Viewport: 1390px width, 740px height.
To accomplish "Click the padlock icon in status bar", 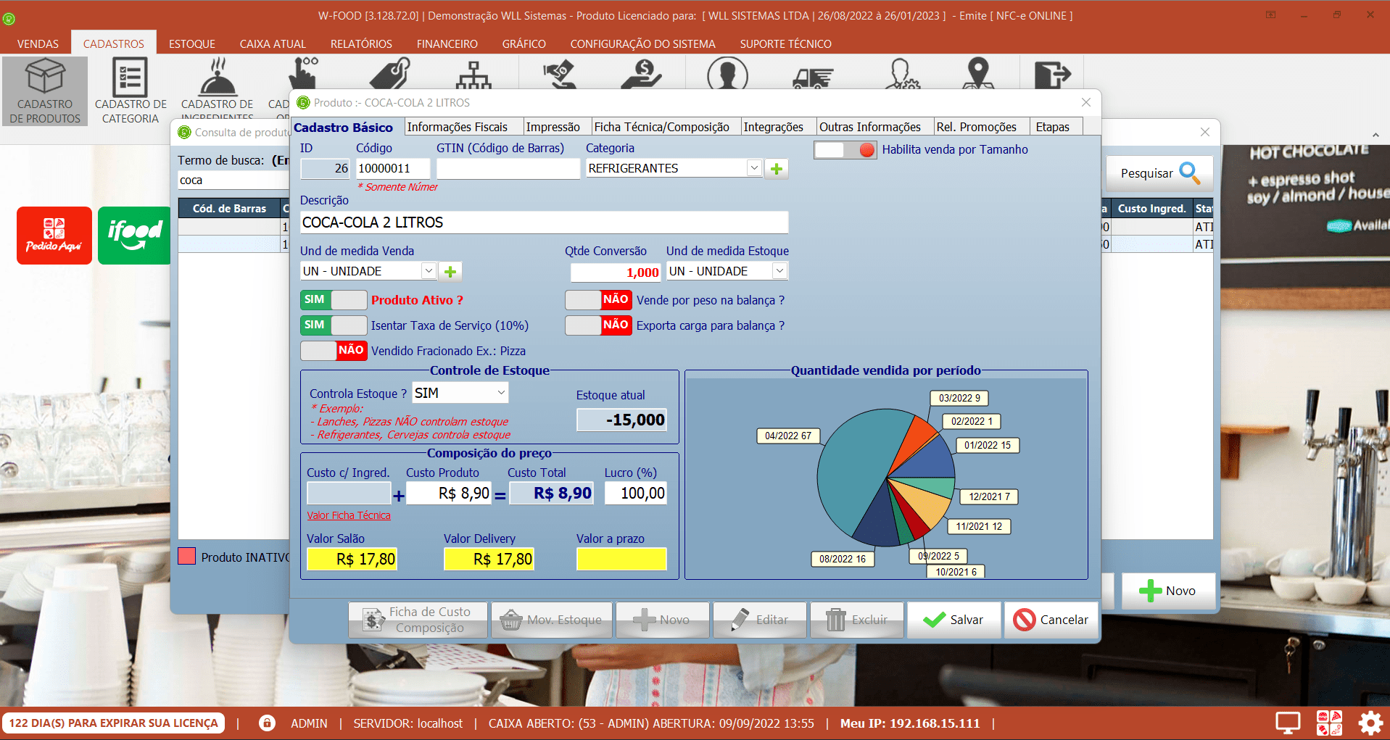I will point(267,723).
